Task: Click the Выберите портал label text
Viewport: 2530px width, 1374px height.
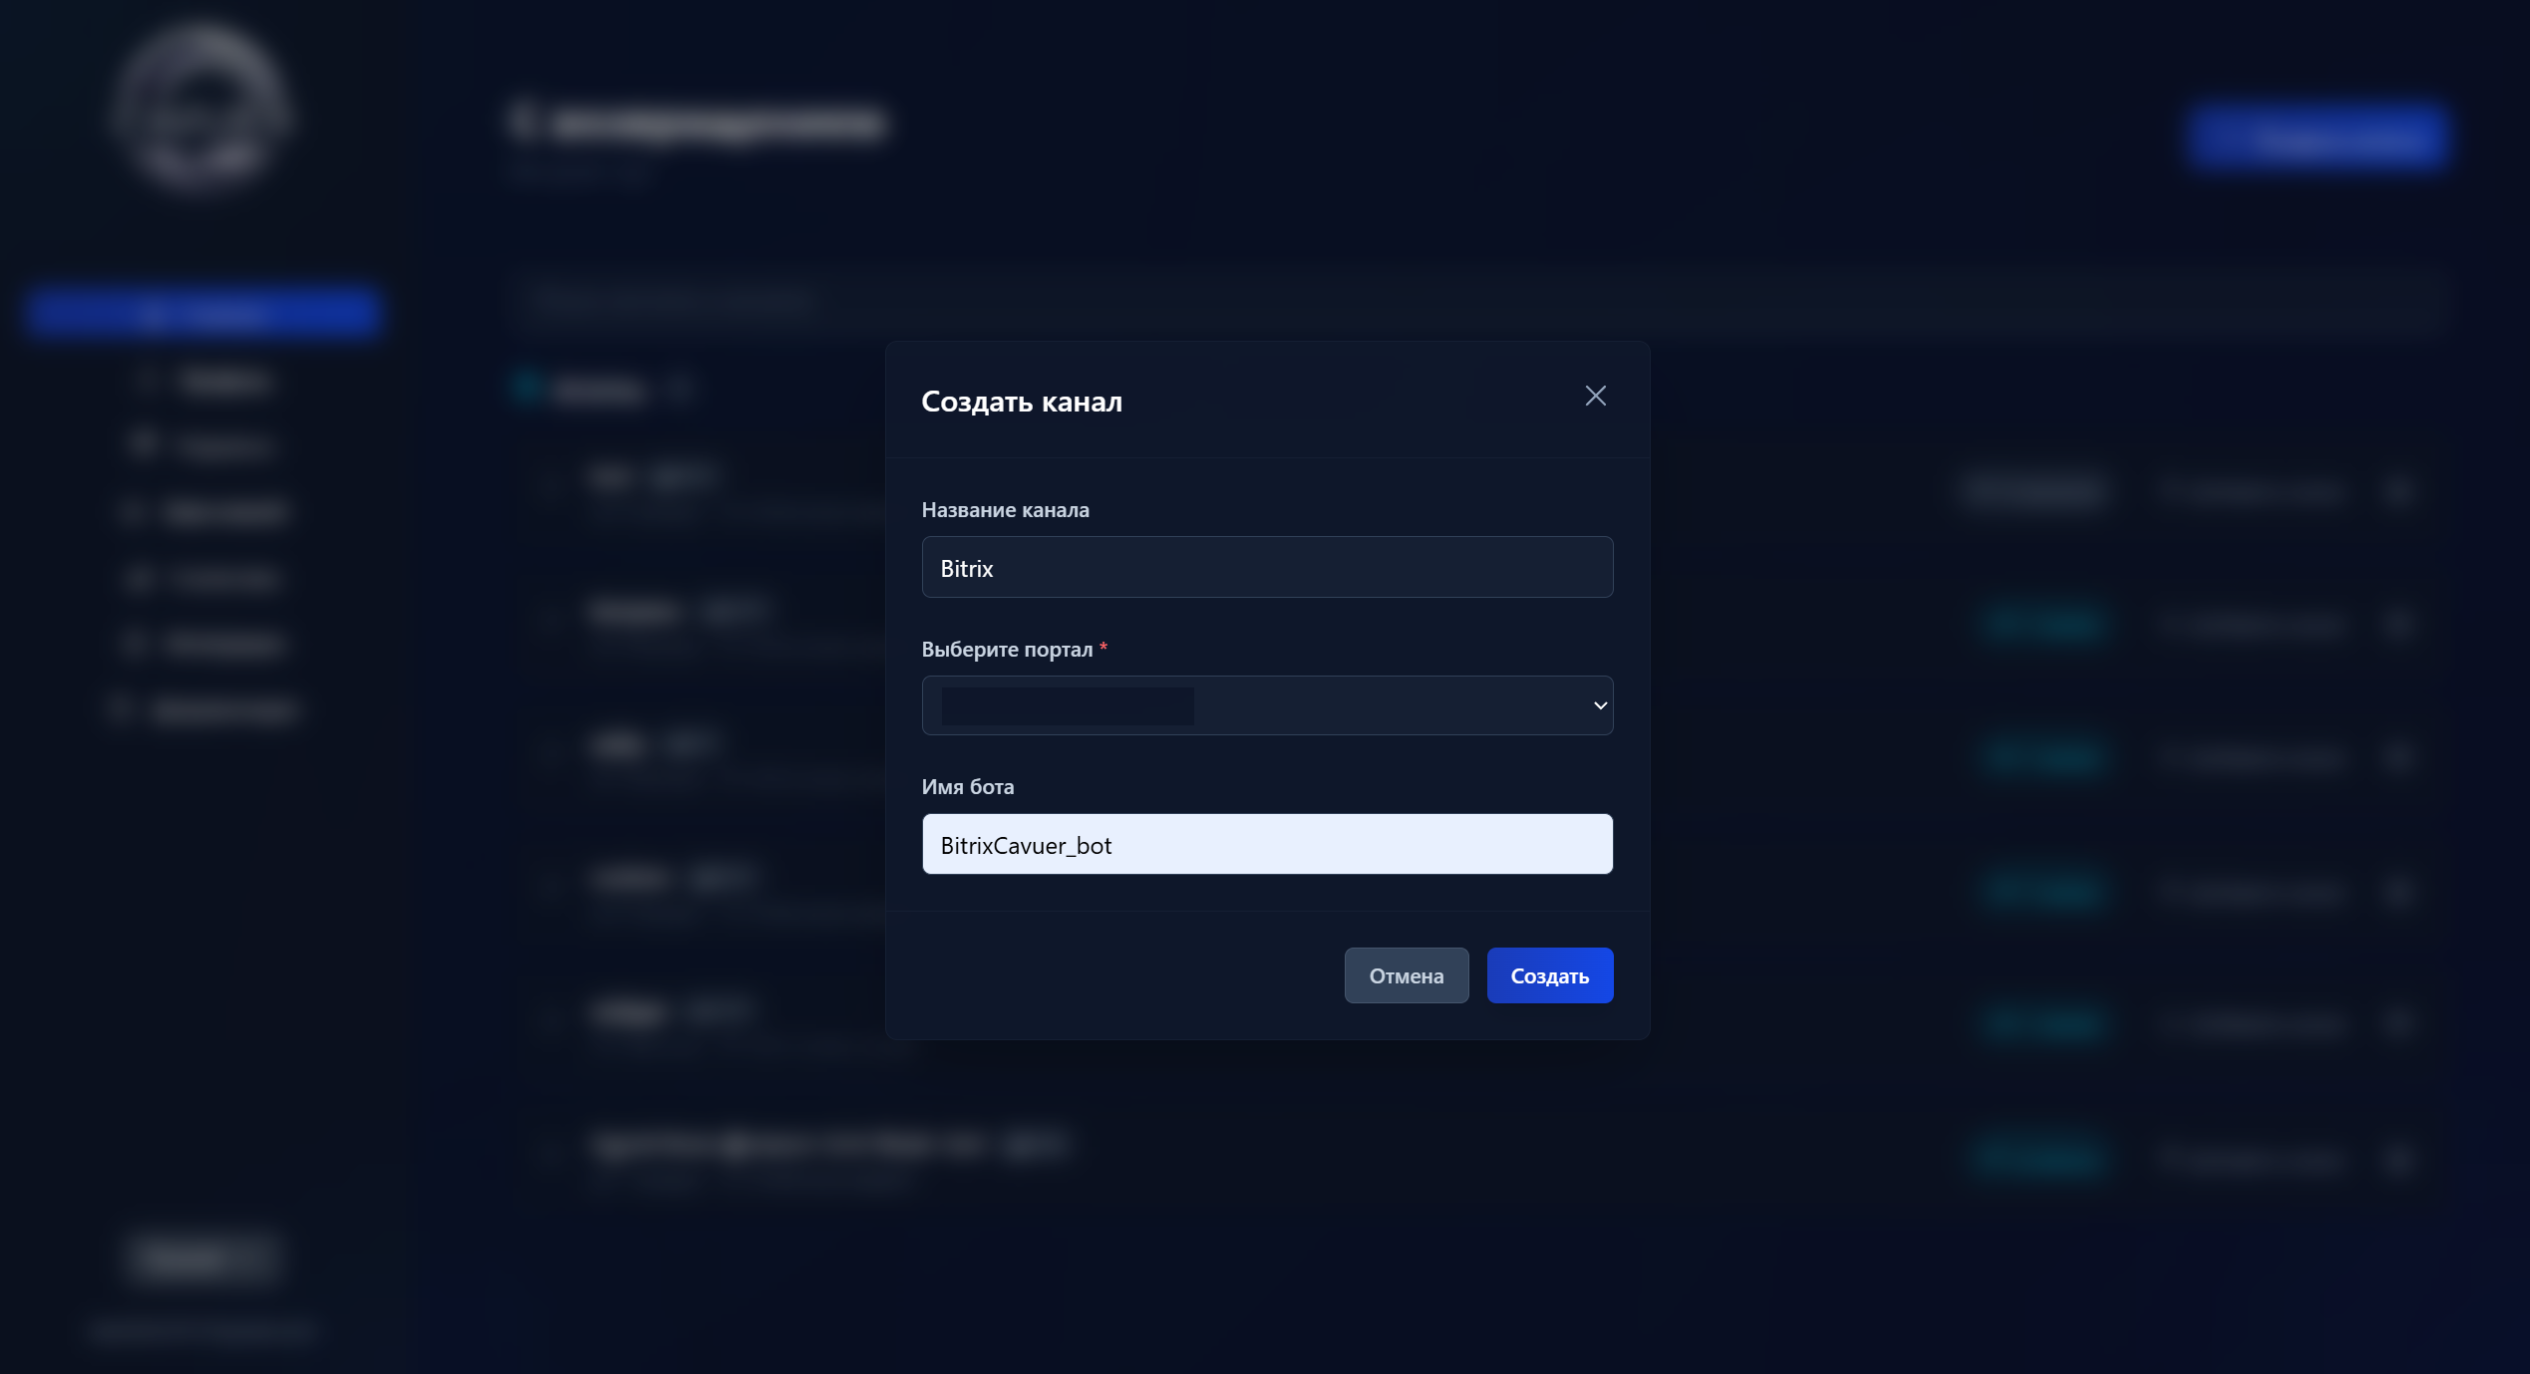Action: [x=1007, y=650]
